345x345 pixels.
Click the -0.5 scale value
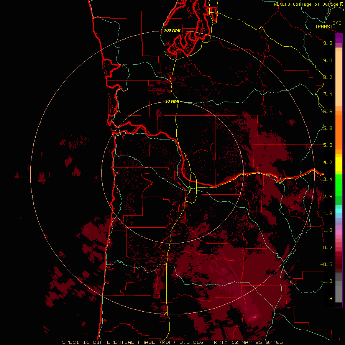pyautogui.click(x=326, y=264)
